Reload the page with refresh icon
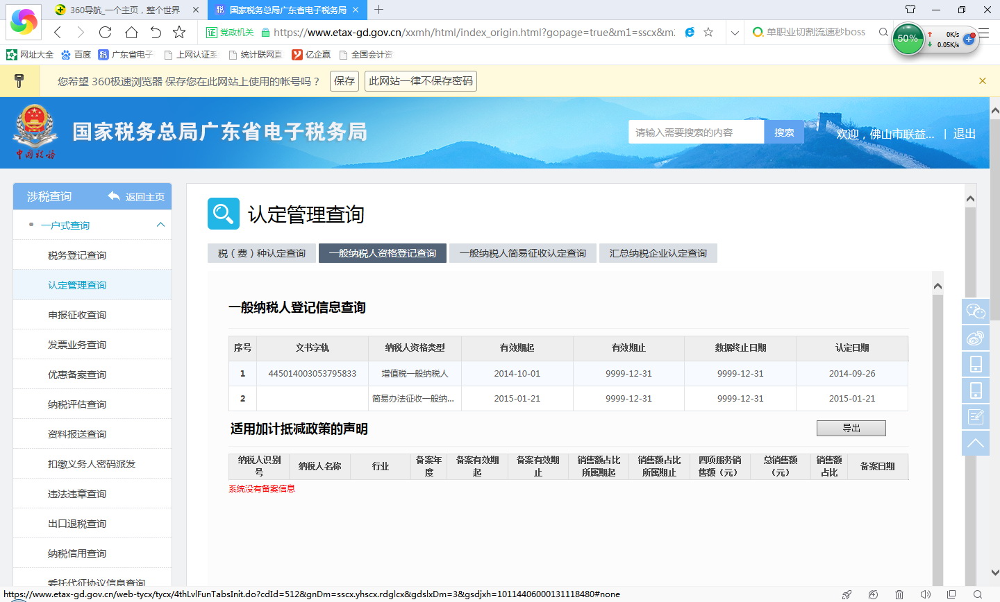Viewport: 1000px width, 602px height. (x=106, y=32)
